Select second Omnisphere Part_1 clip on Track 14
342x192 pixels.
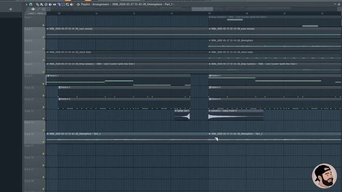click(x=275, y=138)
